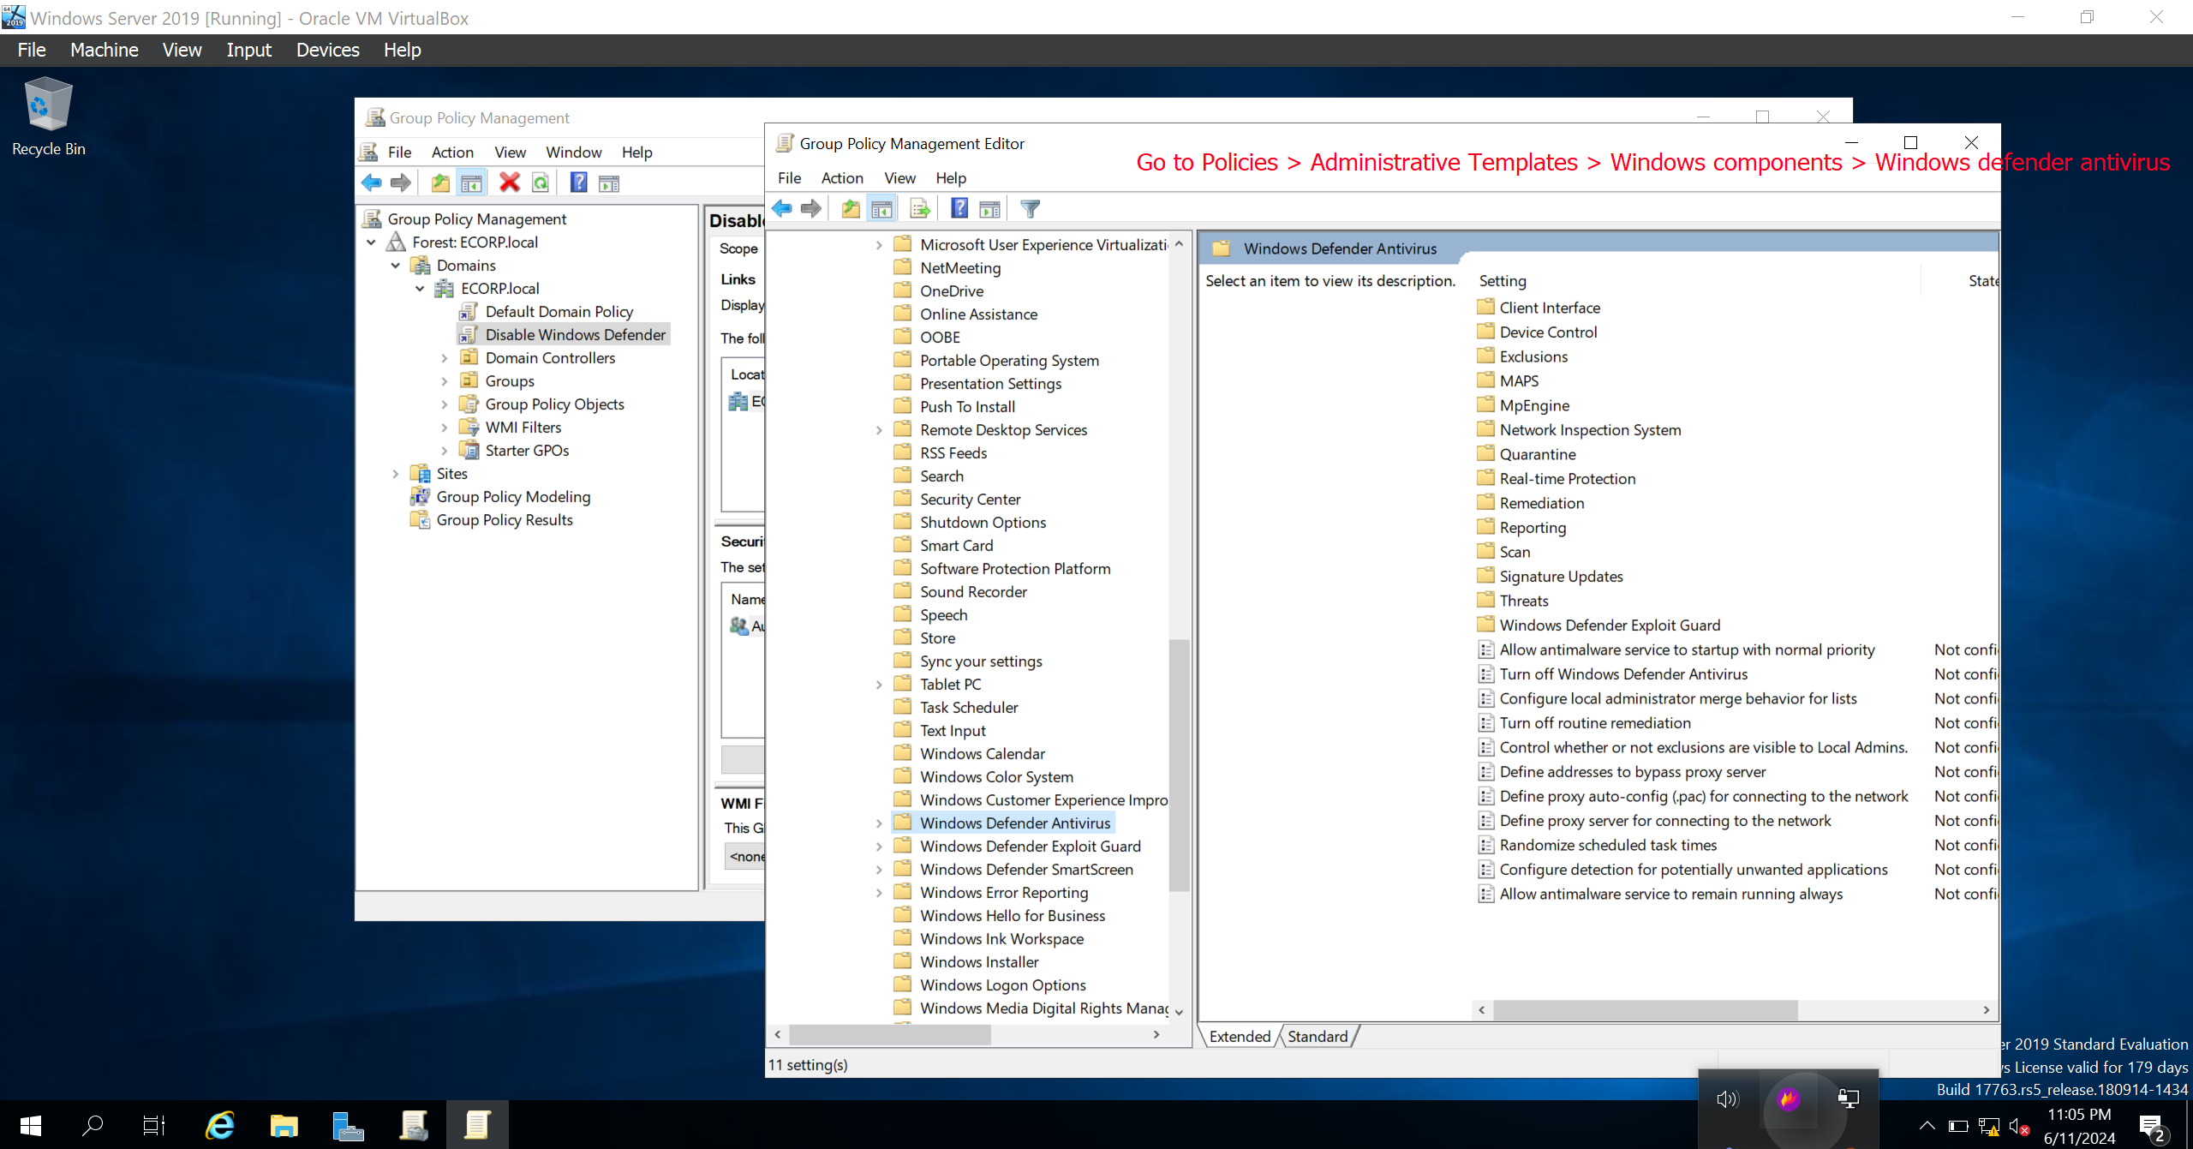The image size is (2193, 1149).
Task: Click Up one level icon in Group Policy Management
Action: point(440,183)
